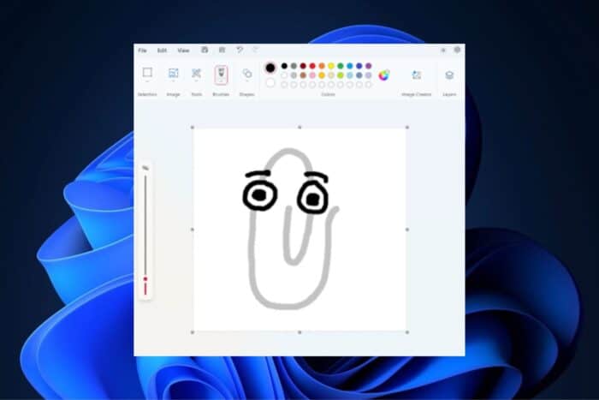Click the Image tool icon
Image resolution: width=599 pixels, height=400 pixels.
click(174, 73)
